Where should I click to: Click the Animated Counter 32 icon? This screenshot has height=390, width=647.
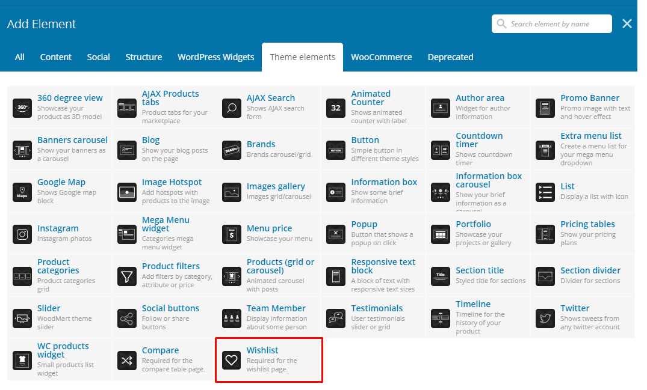(336, 108)
